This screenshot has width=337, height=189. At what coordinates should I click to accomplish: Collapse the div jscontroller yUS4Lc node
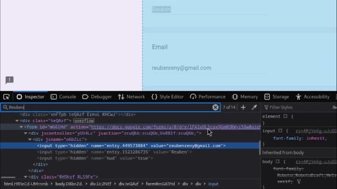click(x=26, y=133)
